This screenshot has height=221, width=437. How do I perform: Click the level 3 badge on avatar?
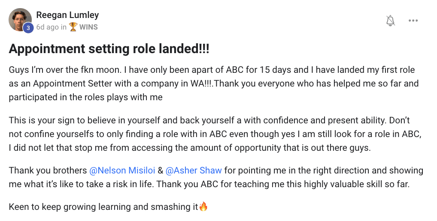pyautogui.click(x=28, y=28)
